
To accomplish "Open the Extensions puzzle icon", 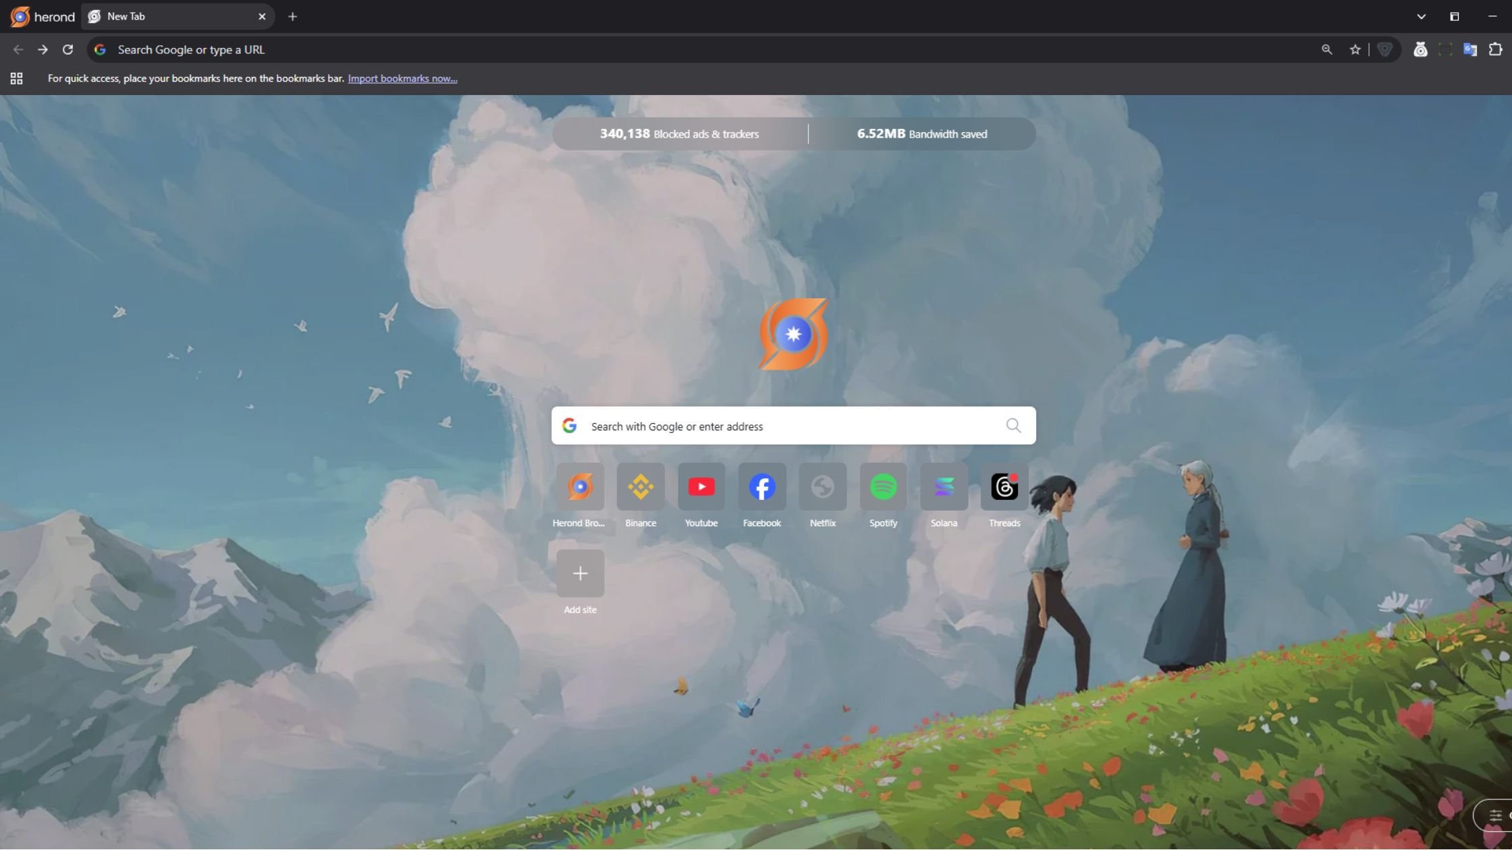I will pyautogui.click(x=1495, y=49).
